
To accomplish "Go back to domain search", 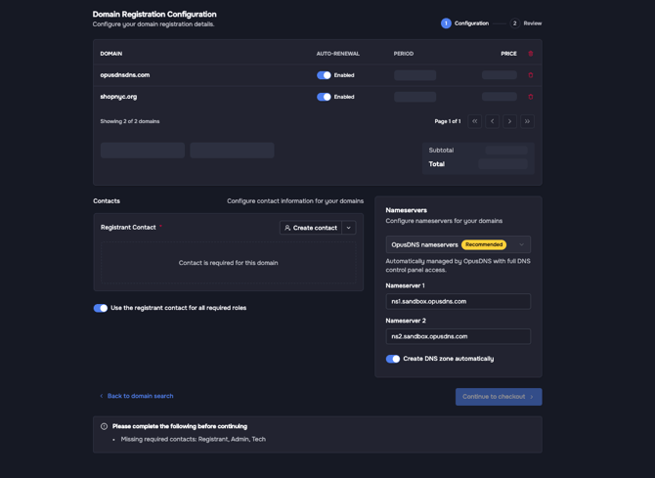I will point(137,396).
